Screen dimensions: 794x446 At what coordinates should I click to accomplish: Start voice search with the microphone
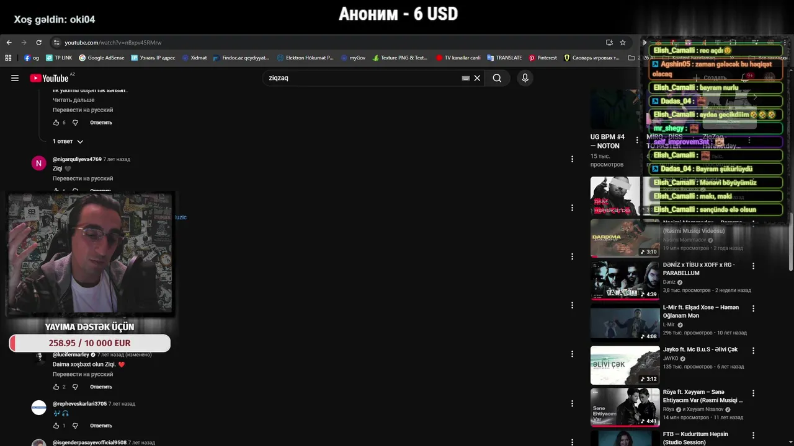525,78
